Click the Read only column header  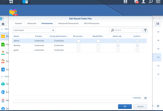[x=117, y=36]
